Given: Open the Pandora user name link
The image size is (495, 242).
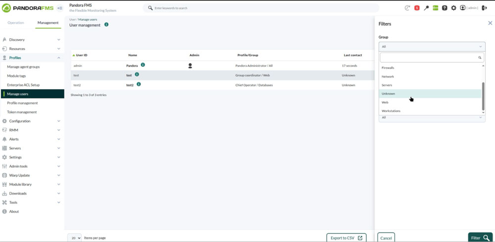Looking at the screenshot, I should click(132, 66).
